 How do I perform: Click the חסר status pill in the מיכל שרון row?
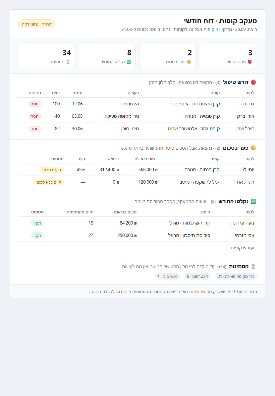pos(35,129)
